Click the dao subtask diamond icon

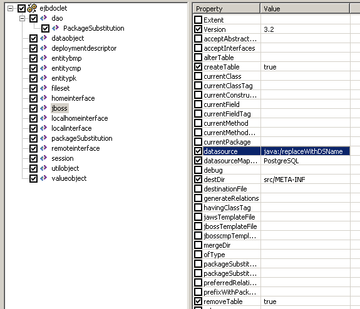(43, 18)
